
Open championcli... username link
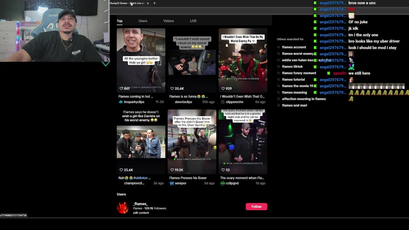pos(134,183)
